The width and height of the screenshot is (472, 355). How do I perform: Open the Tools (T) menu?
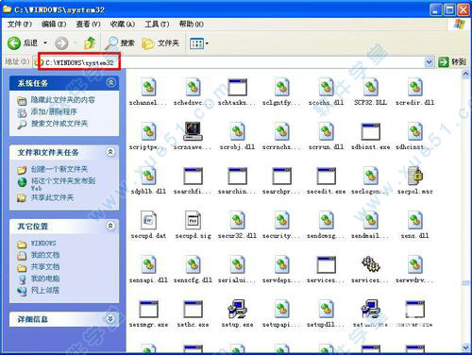157,25
